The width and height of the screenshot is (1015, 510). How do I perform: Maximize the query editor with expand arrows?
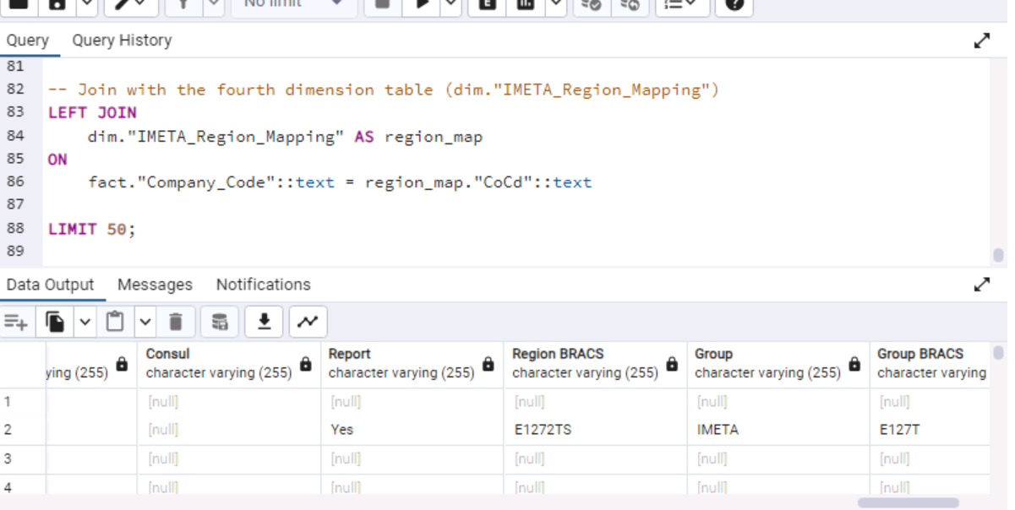tap(982, 41)
